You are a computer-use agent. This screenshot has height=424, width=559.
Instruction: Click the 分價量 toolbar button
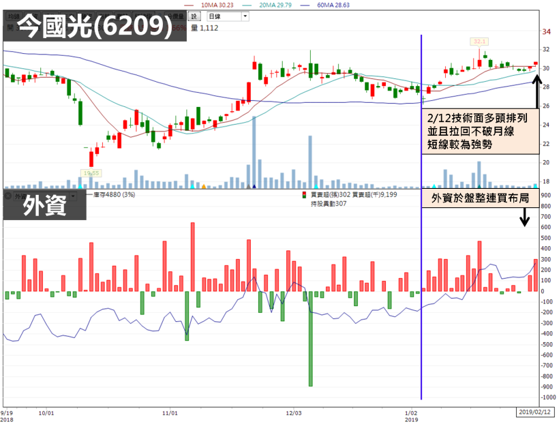176,16
